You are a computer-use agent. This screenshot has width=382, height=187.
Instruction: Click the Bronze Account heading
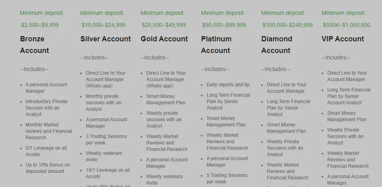(x=34, y=45)
